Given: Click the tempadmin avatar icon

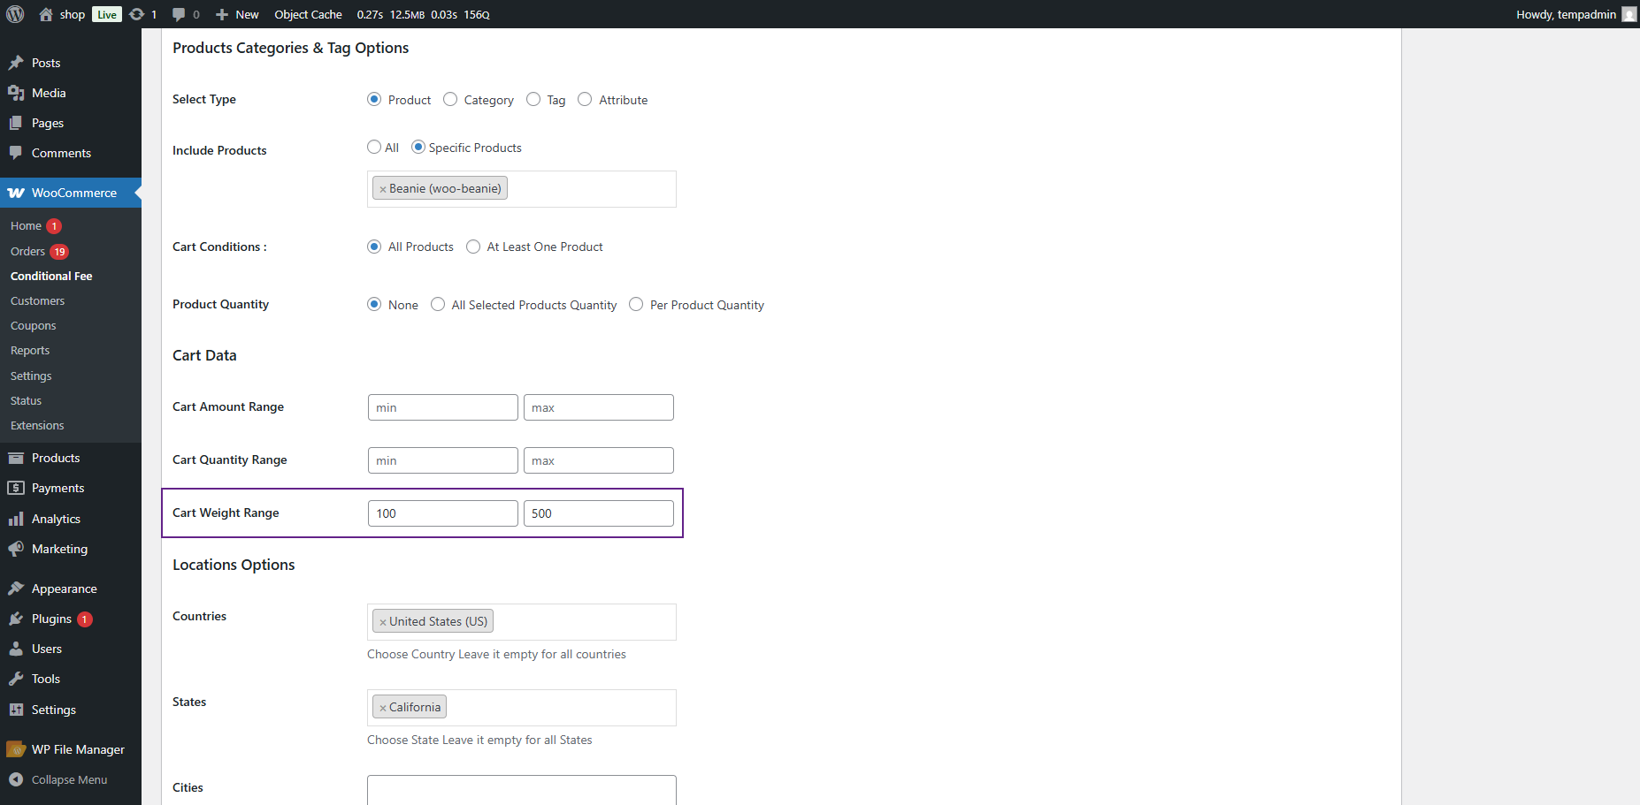Looking at the screenshot, I should coord(1629,14).
